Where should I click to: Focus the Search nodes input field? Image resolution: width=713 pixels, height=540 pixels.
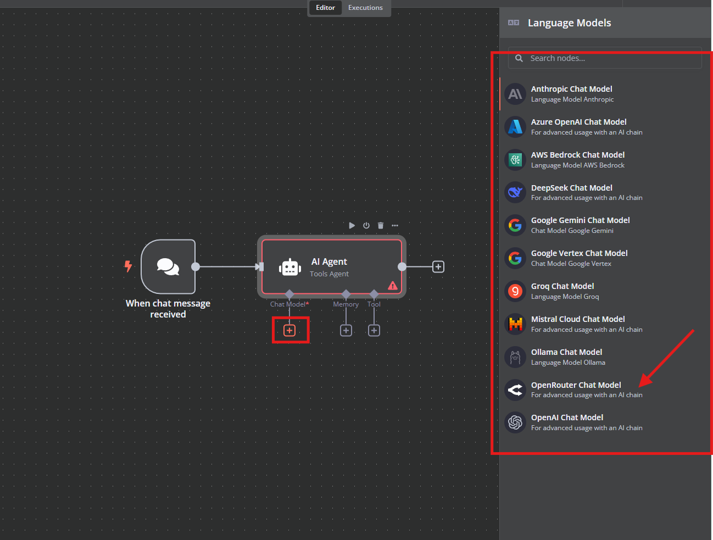(605, 58)
